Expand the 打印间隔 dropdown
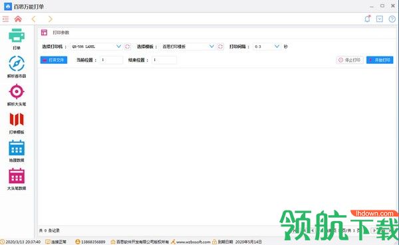Image resolution: width=399 pixels, height=245 pixels. pos(277,46)
